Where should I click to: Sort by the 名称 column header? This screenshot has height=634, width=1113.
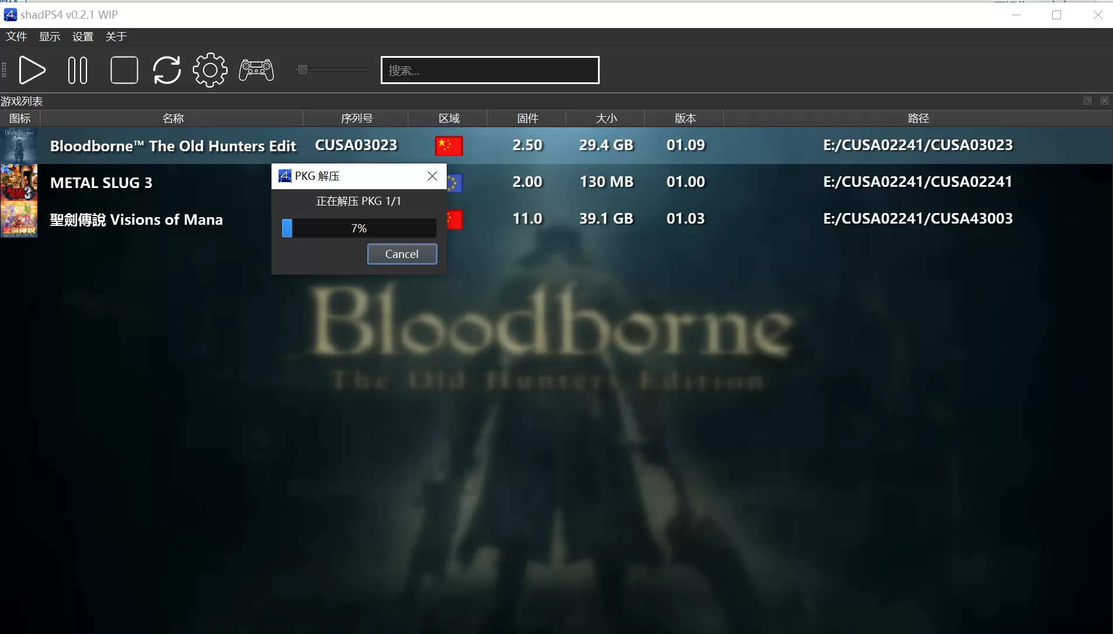172,119
